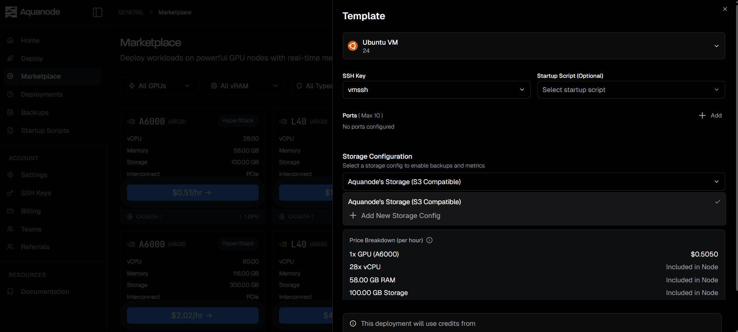Expand the SSH Key vmssh dropdown
The height and width of the screenshot is (332, 738).
tap(436, 90)
